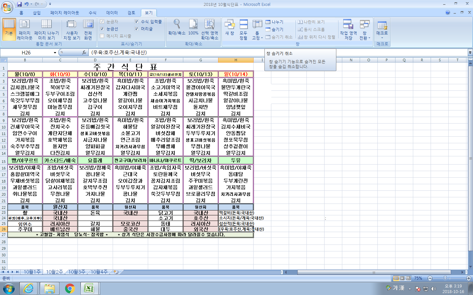This screenshot has width=473, height=295.
Task: Open the Name Box dropdown arrow
Action: (55, 53)
